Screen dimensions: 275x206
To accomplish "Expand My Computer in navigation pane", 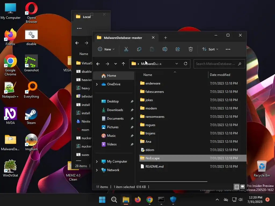I will [97, 161].
